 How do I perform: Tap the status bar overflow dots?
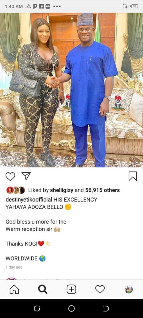(x=57, y=7)
